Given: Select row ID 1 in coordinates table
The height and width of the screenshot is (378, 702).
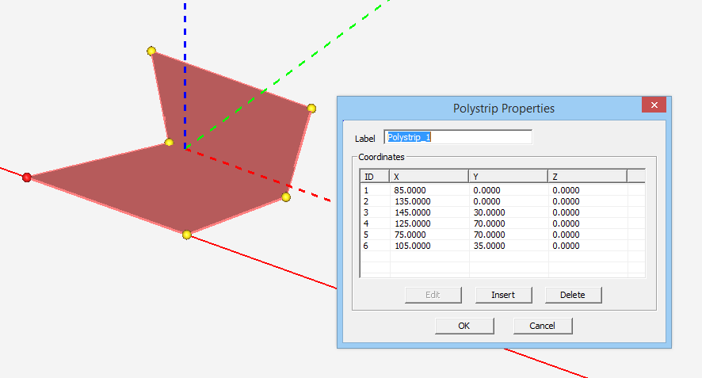Looking at the screenshot, I should click(366, 190).
